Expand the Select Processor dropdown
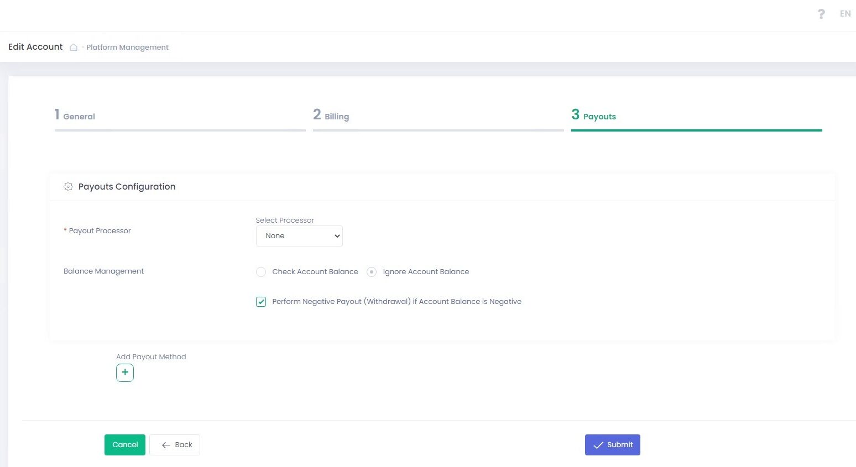Image resolution: width=856 pixels, height=467 pixels. tap(299, 236)
